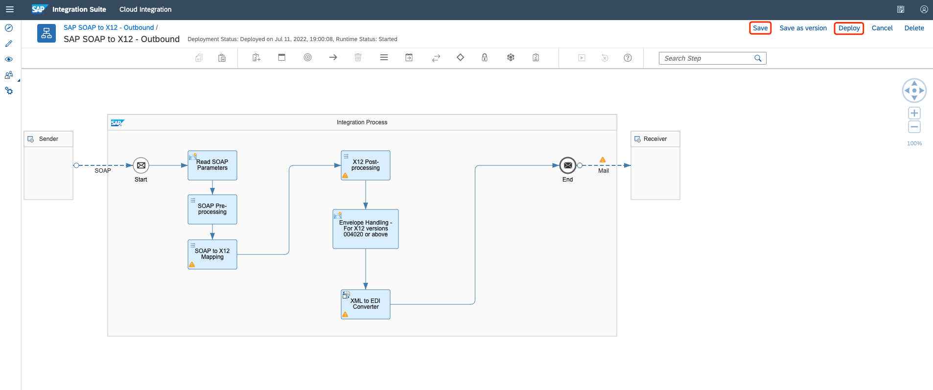Open the Help question mark icon
Viewport: 933px width, 390px height.
click(x=628, y=58)
